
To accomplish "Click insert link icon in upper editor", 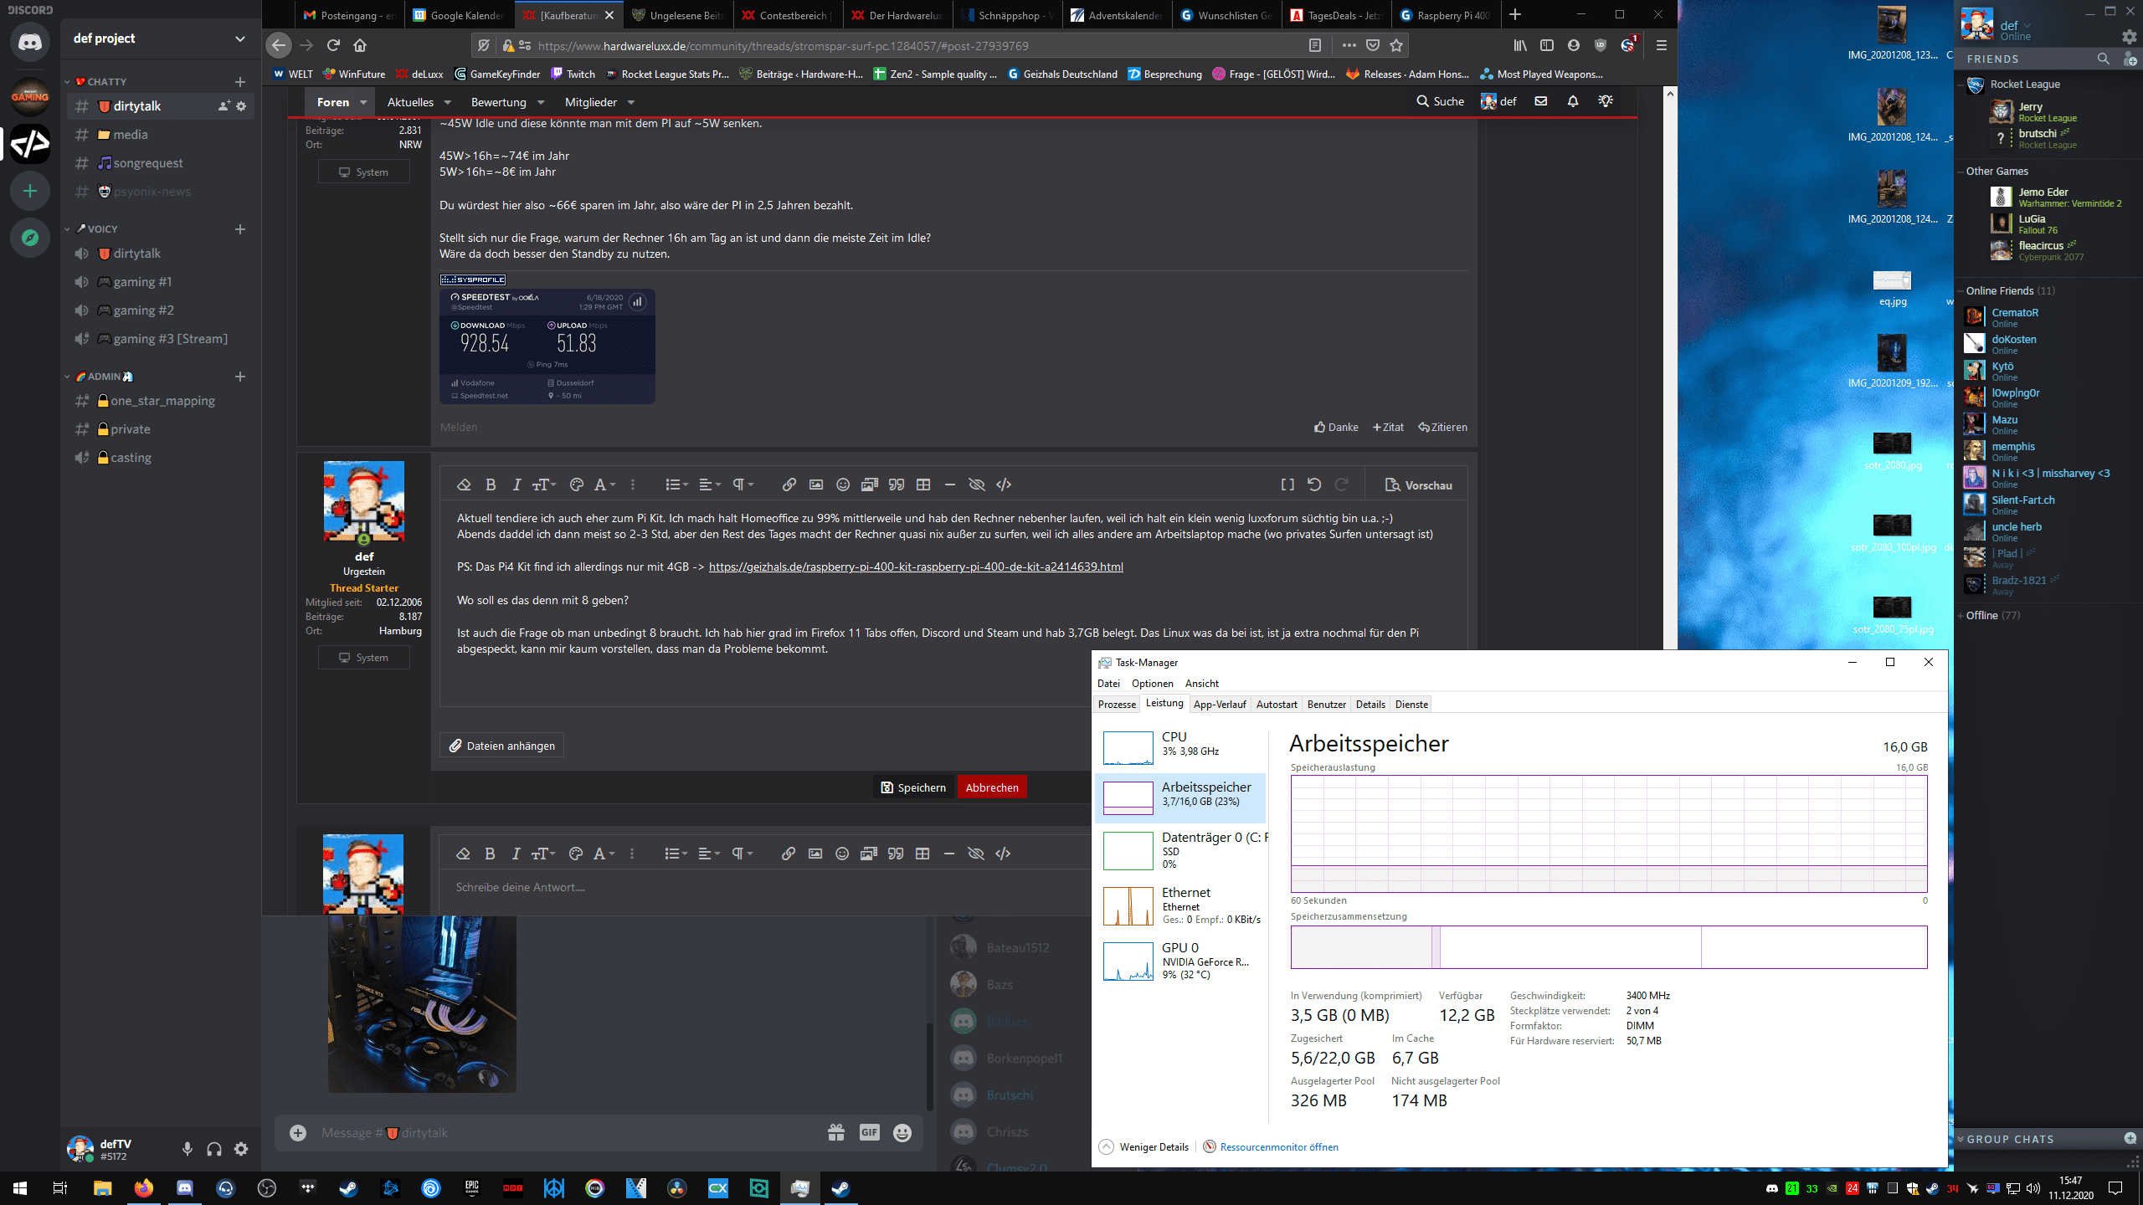I will pos(789,485).
